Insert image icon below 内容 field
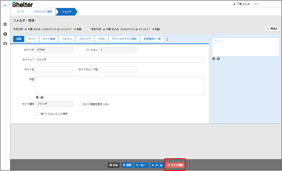This screenshot has height=171, width=282. tap(37, 97)
